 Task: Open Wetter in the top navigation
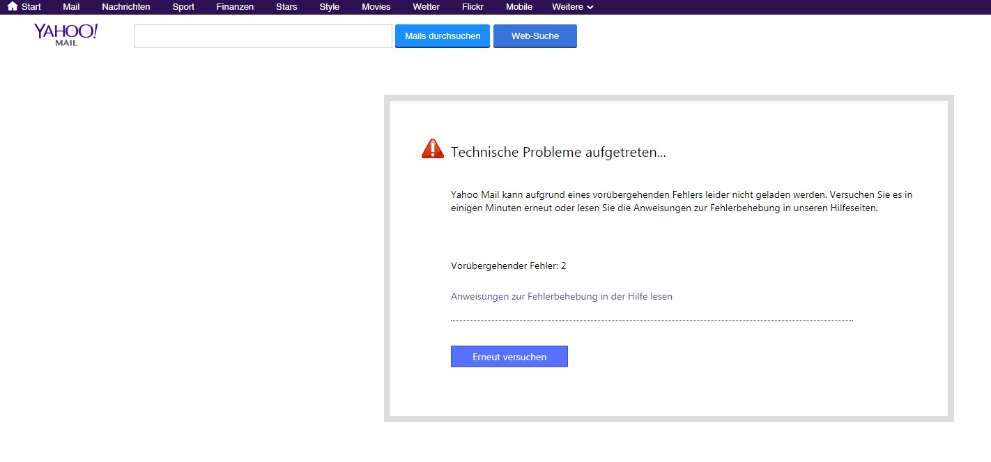[426, 7]
